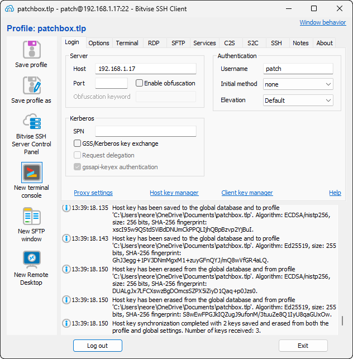Click the Profile: patchbox.tlp heading

46,28
